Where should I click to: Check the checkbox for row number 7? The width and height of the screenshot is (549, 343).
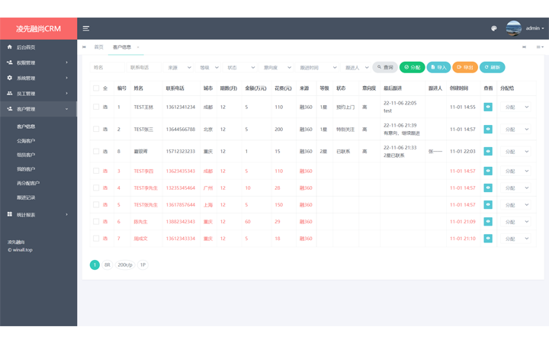click(x=96, y=239)
